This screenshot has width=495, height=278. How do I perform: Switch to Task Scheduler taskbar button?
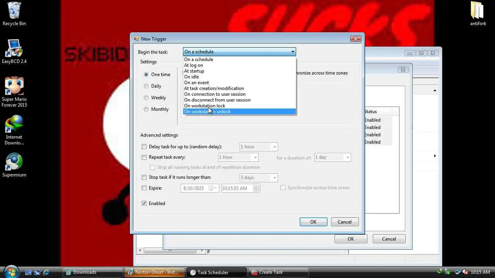coord(216,272)
